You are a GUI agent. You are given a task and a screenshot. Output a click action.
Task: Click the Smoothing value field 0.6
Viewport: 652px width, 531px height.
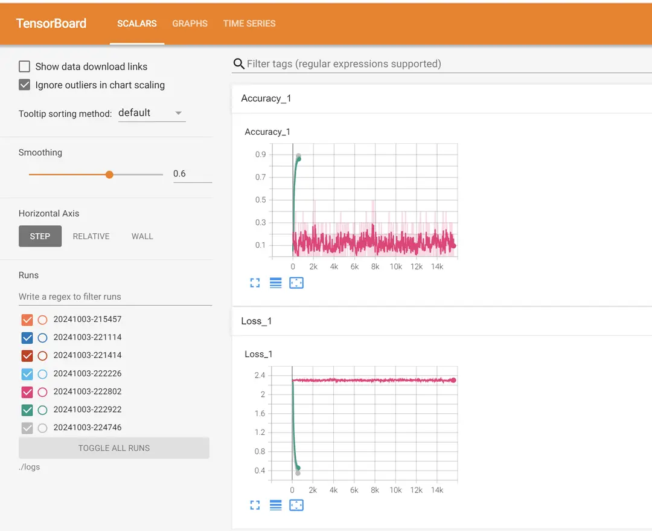(x=193, y=174)
